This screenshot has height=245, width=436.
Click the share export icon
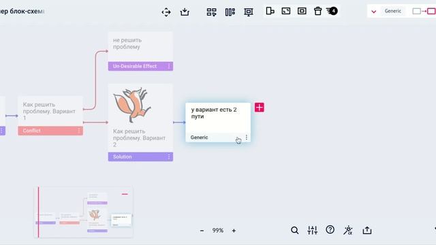tap(367, 230)
